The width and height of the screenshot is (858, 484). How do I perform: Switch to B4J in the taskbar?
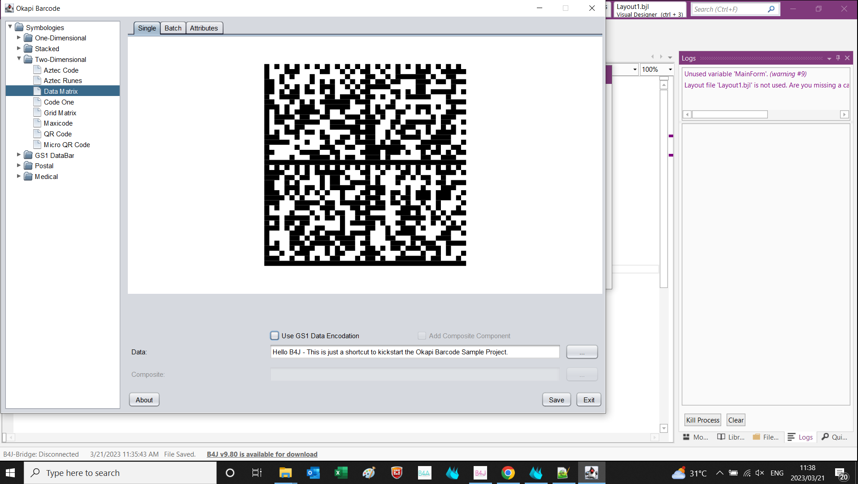[x=480, y=473]
